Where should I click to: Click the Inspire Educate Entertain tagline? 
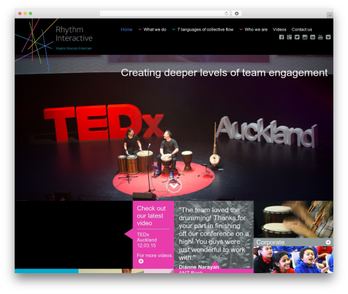(74, 48)
